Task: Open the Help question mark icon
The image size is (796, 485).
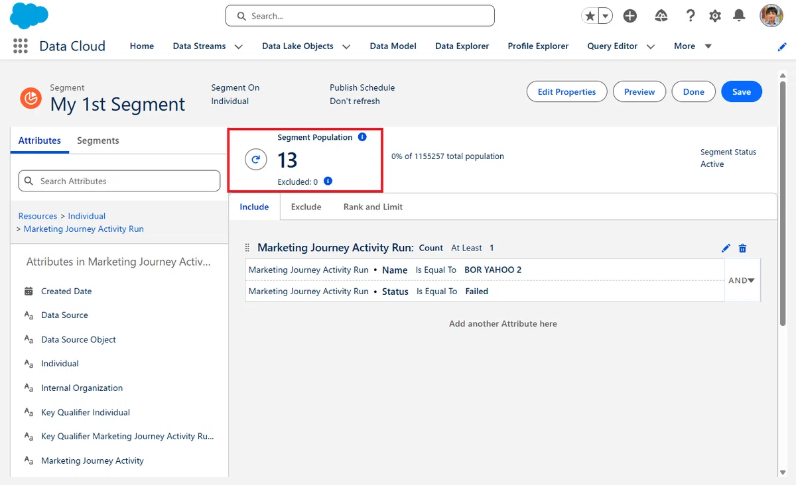Action: click(690, 16)
